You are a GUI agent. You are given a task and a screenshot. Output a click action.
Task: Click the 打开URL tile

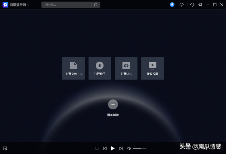(126, 68)
